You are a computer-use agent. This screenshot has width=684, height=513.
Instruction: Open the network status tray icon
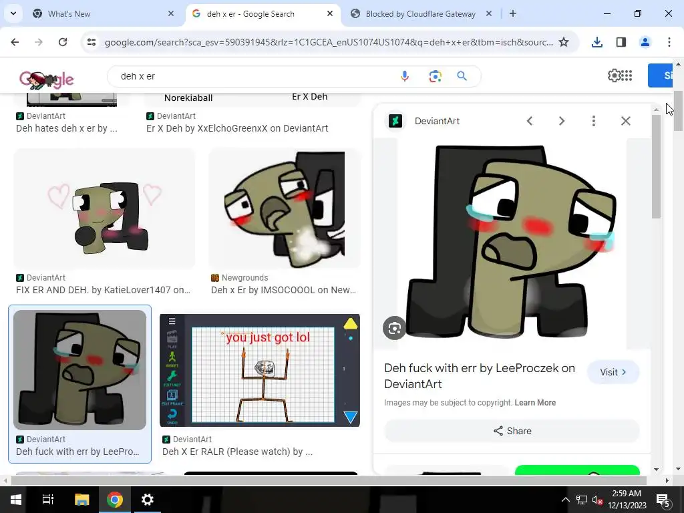(582, 500)
